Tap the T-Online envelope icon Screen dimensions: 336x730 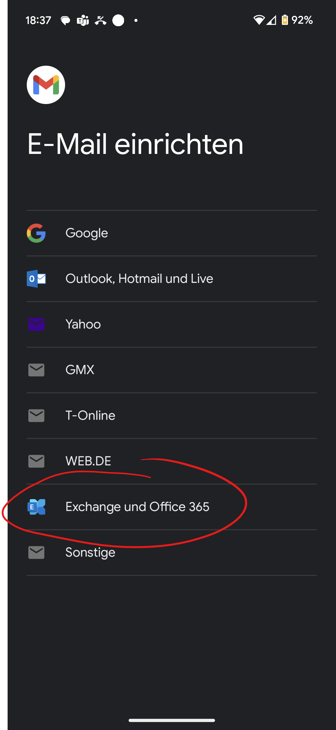(36, 415)
